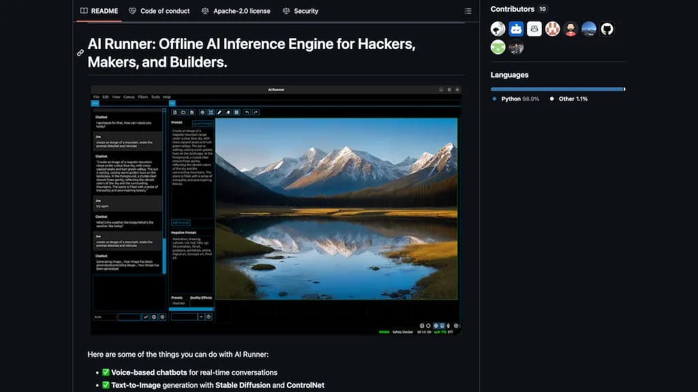This screenshot has height=392, width=698.
Task: Click the Other 1.1% language entry
Action: [x=568, y=99]
